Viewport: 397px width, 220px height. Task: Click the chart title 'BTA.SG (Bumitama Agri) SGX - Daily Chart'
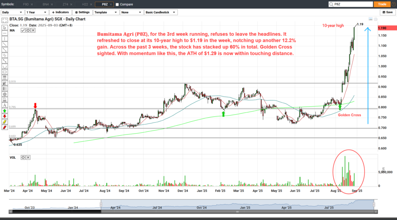[47, 19]
